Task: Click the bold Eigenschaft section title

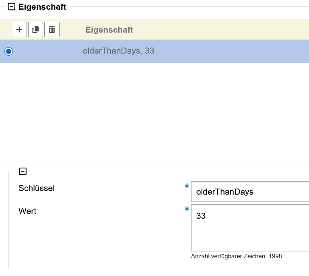Action: pyautogui.click(x=42, y=7)
